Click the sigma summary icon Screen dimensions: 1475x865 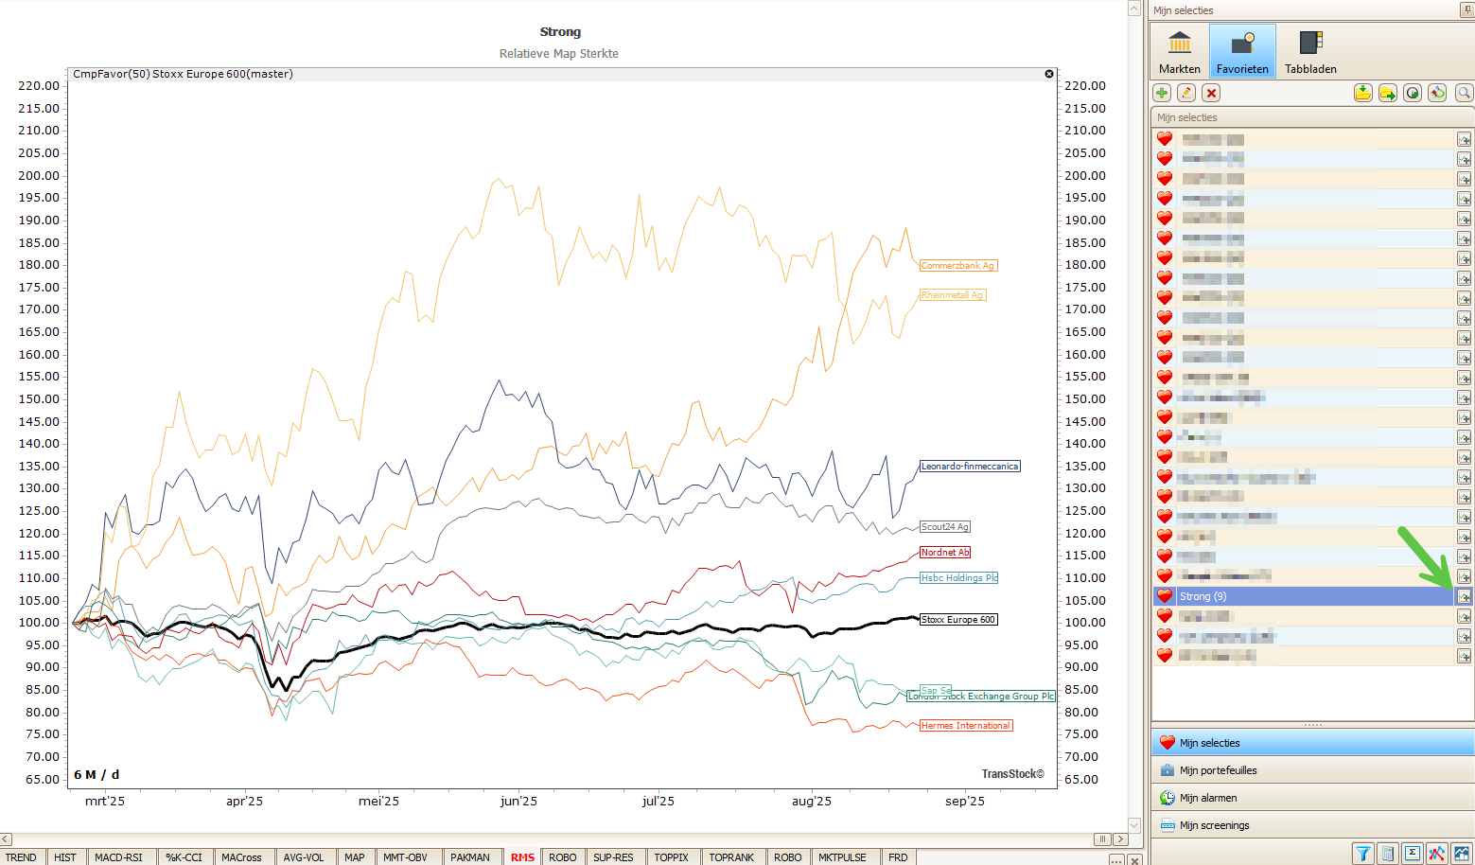(1412, 854)
